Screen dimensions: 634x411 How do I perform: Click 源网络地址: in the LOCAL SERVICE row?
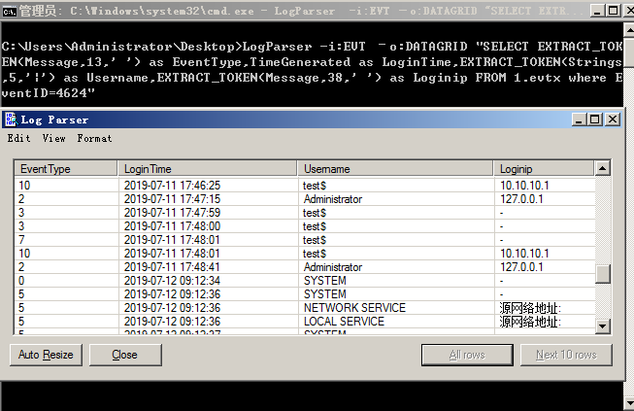pos(545,322)
